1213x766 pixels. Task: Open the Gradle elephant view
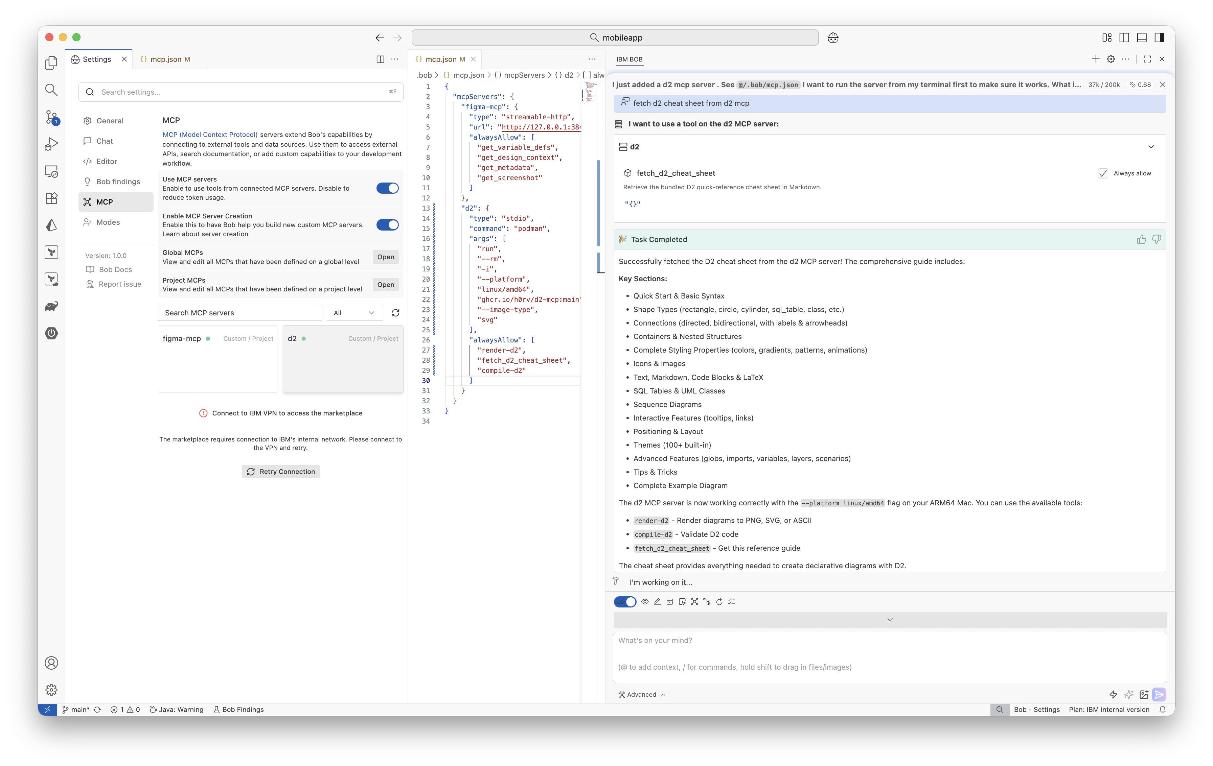51,307
